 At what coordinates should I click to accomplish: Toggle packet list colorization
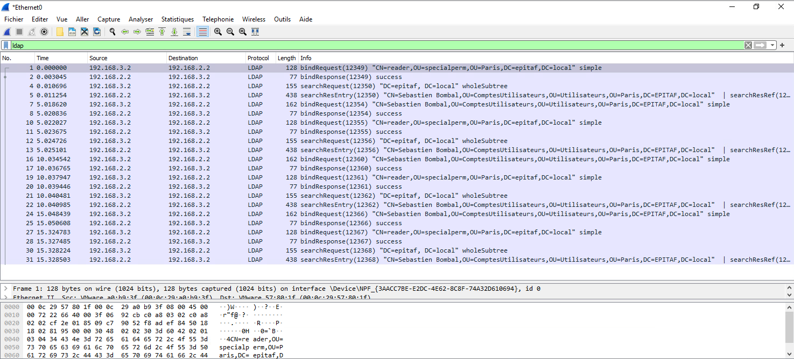point(202,32)
